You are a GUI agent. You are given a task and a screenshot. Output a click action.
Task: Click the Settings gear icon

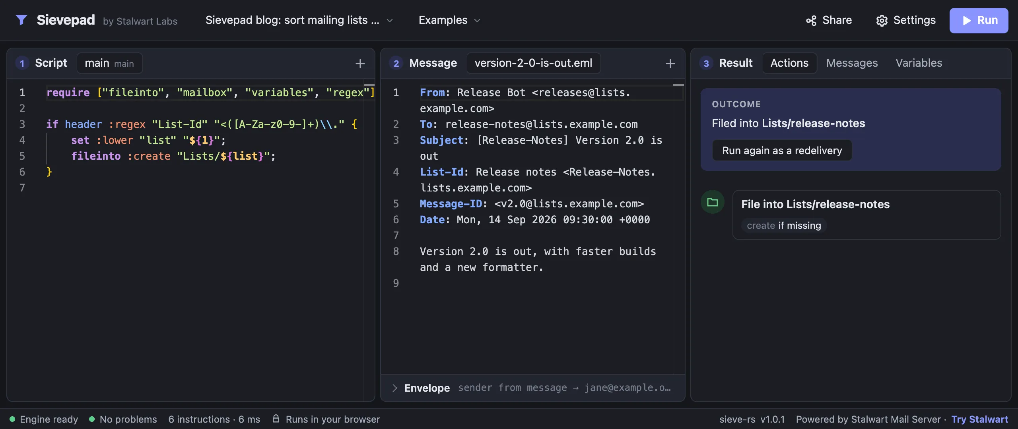click(x=882, y=21)
